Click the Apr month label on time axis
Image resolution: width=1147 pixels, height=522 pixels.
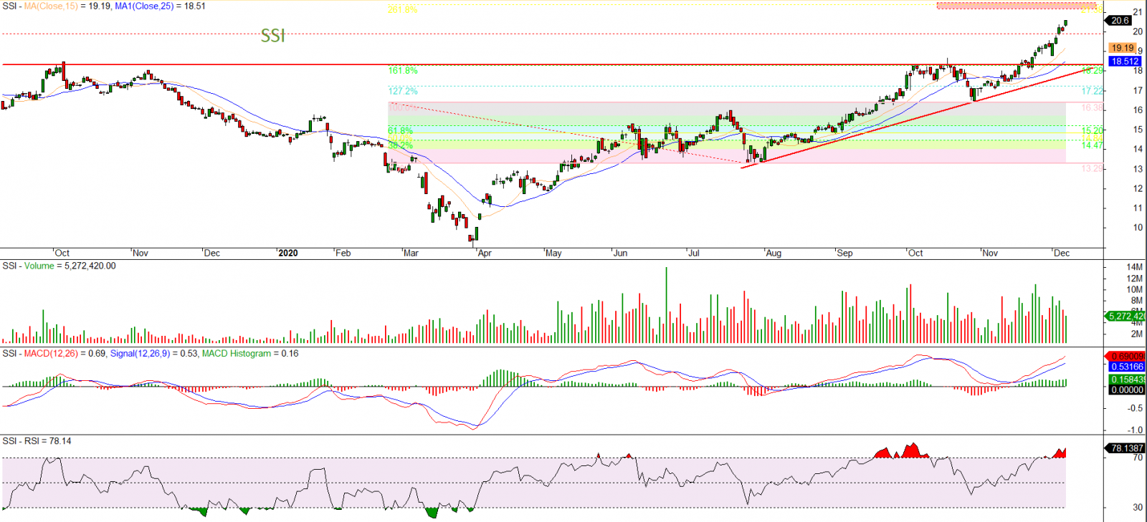pos(485,253)
